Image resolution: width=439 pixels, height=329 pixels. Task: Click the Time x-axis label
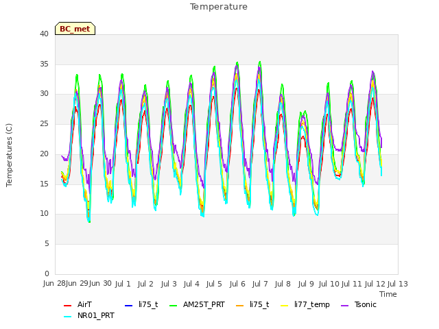pos(388,294)
